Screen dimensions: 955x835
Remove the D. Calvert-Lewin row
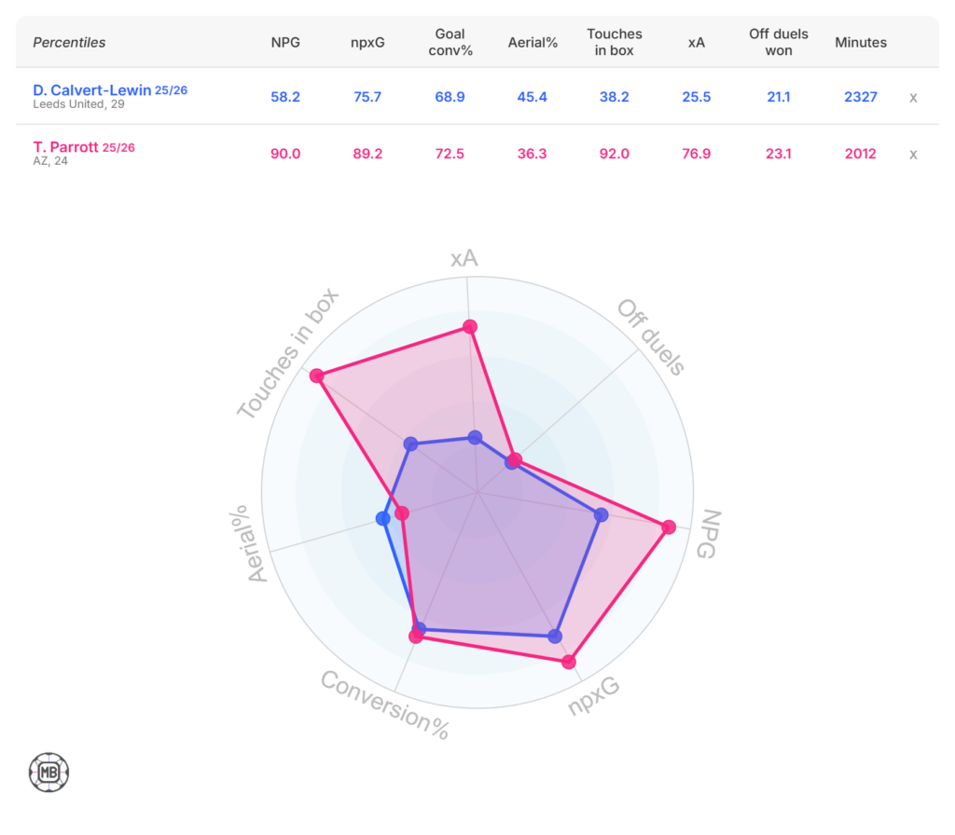pyautogui.click(x=913, y=97)
